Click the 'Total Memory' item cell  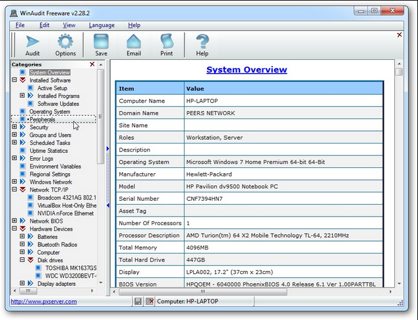click(150, 248)
